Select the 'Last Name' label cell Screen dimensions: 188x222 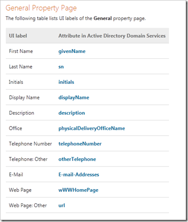21,67
